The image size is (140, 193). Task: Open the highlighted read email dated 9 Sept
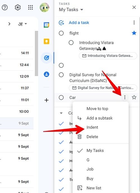coord(17,123)
